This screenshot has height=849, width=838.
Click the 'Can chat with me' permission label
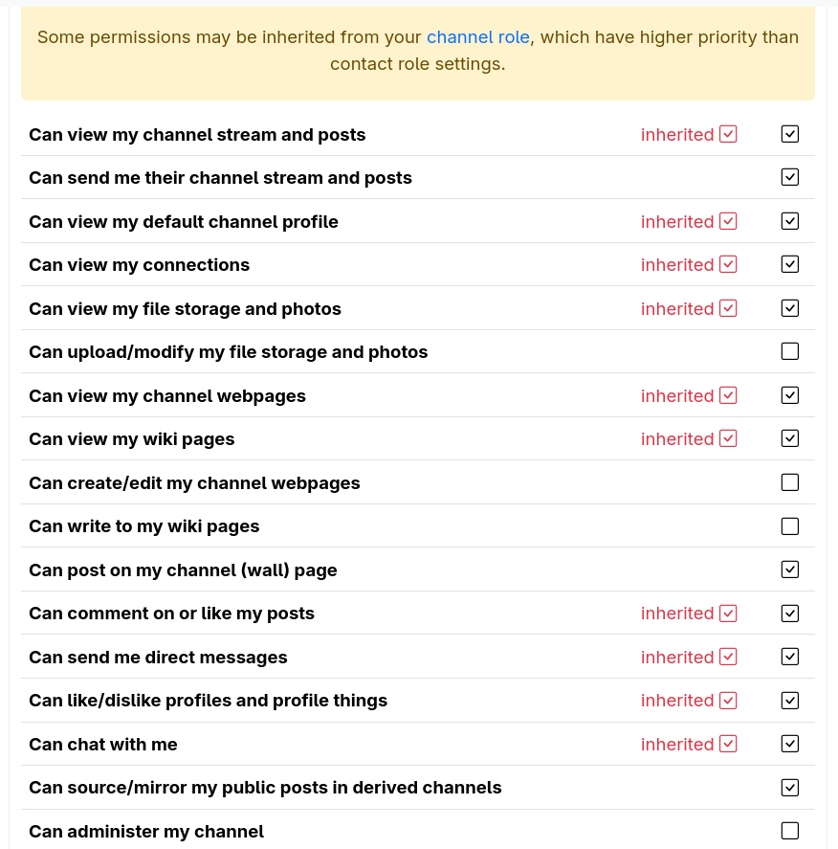pyautogui.click(x=103, y=745)
